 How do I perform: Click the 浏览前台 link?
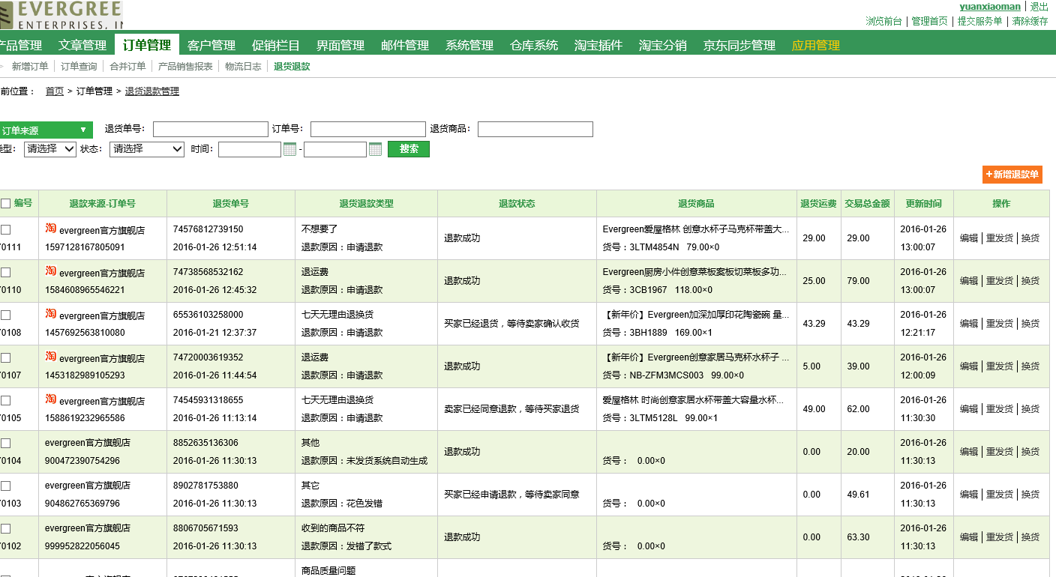tap(884, 21)
